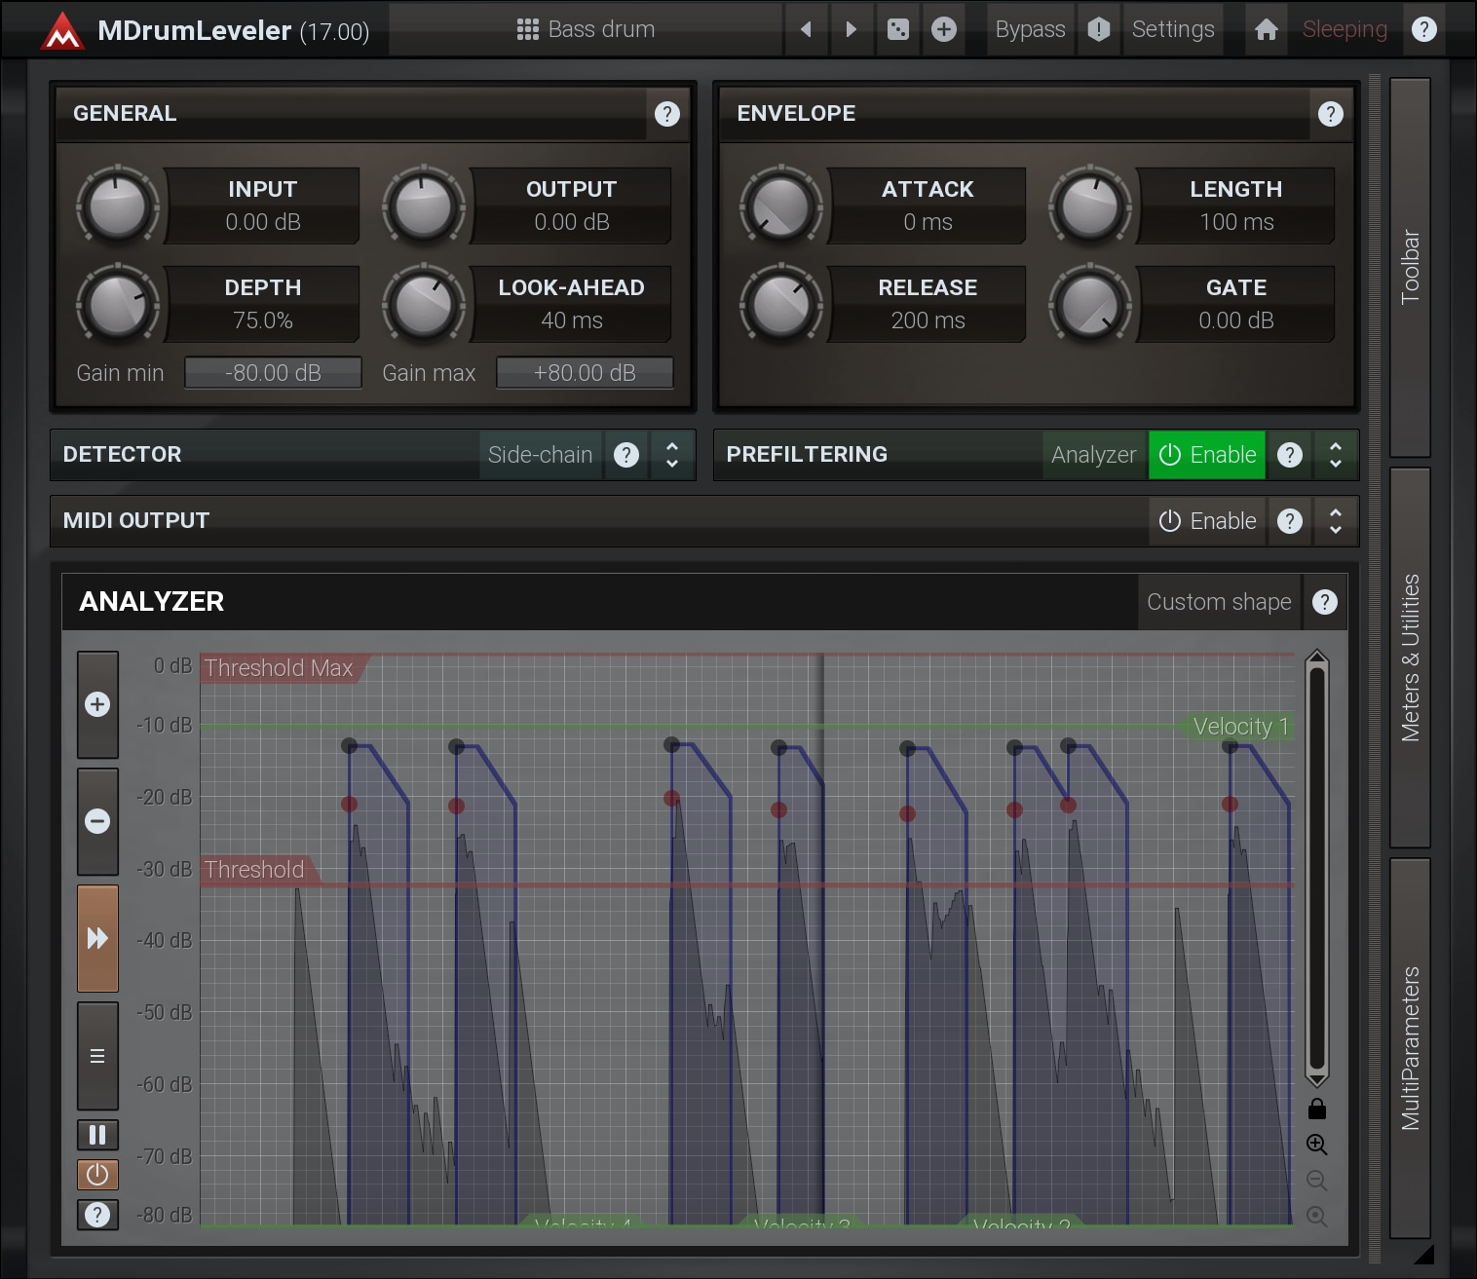Click the analyzer plus button
Screen dimensions: 1477x1279
pyautogui.click(x=97, y=704)
